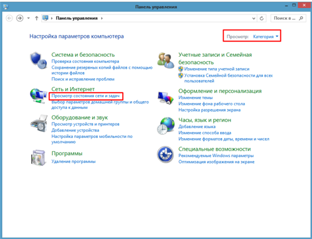Click shield icon beside Изменение типа учетной записи
The image size is (312, 239).
coord(180,69)
